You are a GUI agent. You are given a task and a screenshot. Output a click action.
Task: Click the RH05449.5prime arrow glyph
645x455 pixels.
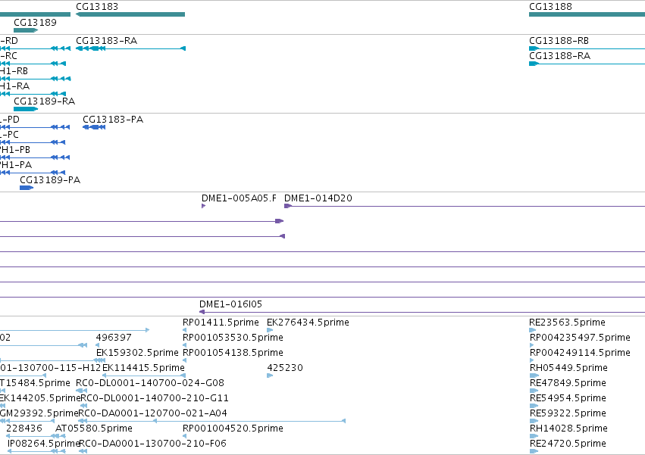(534, 376)
